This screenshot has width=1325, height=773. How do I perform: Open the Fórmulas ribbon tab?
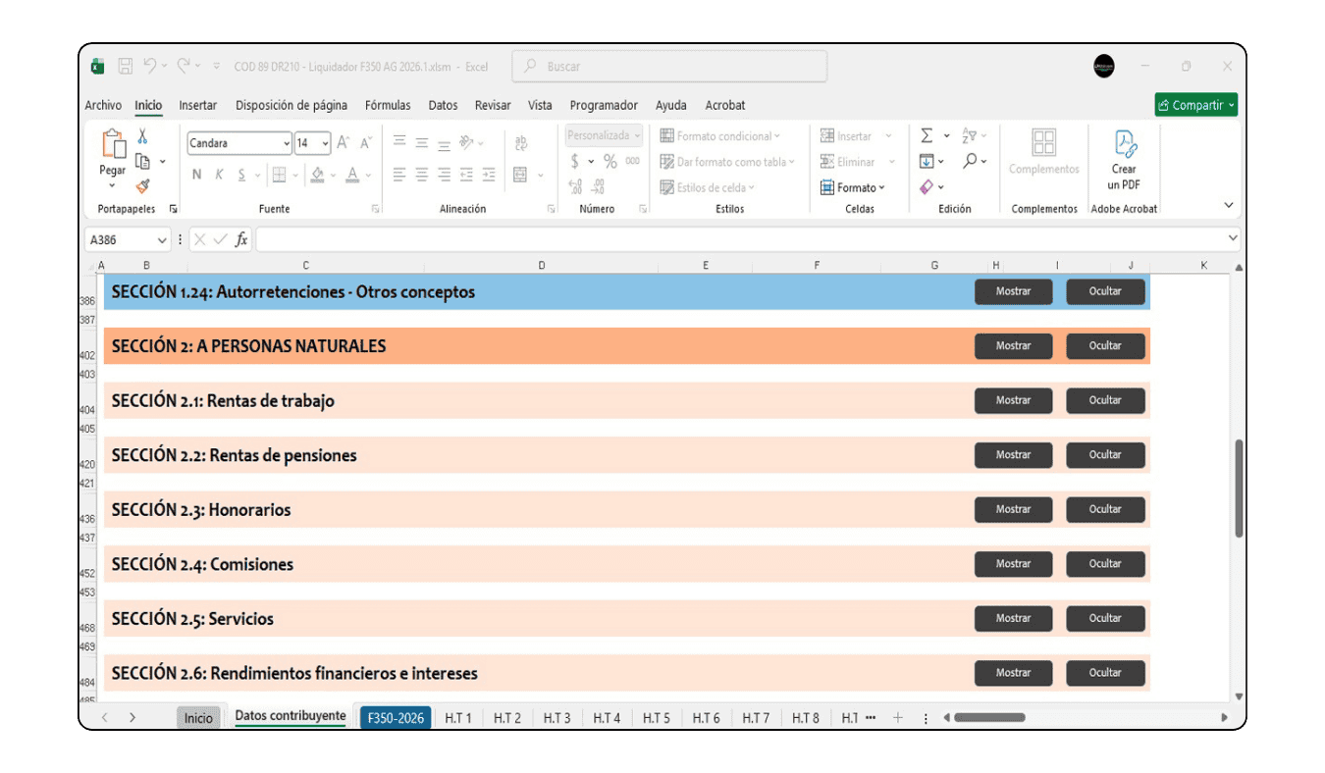tap(388, 105)
